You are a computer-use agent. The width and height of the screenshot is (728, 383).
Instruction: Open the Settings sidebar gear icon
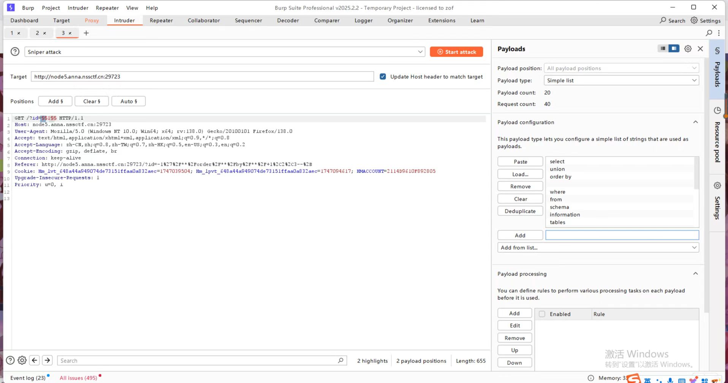click(x=717, y=185)
